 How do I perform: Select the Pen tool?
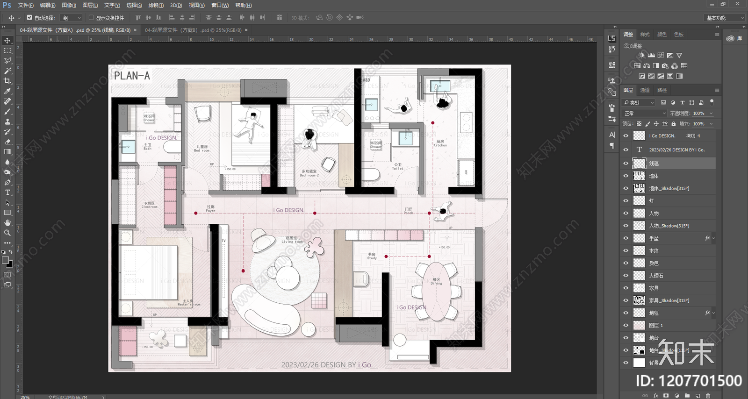tap(7, 182)
